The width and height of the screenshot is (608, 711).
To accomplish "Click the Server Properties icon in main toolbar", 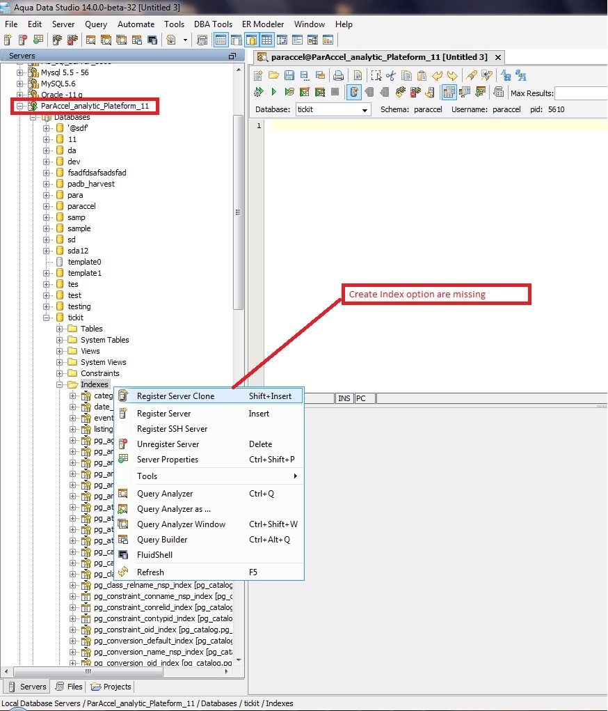I will point(38,40).
